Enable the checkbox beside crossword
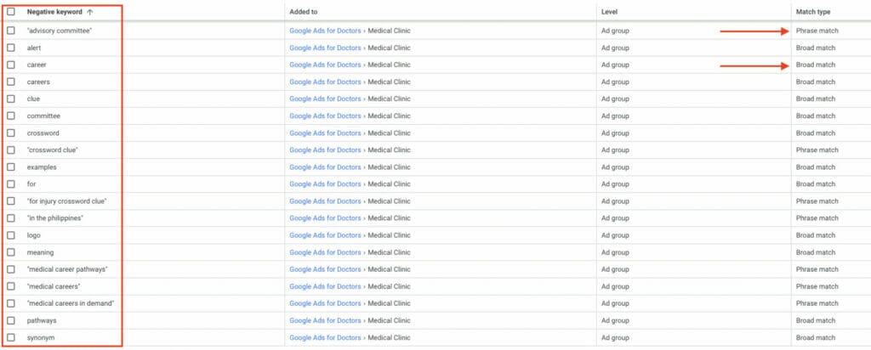 (x=11, y=133)
